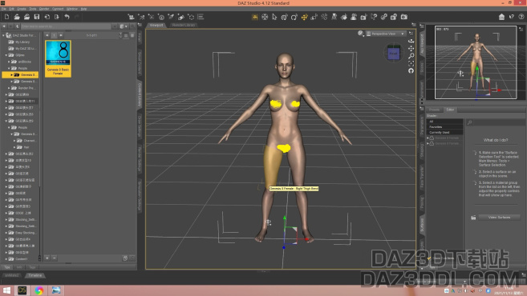Open the aniMate2 tab at bottom
Image resolution: width=527 pixels, height=296 pixels.
tap(12, 275)
